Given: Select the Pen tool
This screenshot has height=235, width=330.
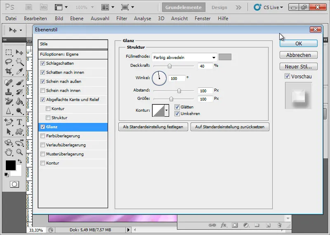Looking at the screenshot, I should pos(9,122).
